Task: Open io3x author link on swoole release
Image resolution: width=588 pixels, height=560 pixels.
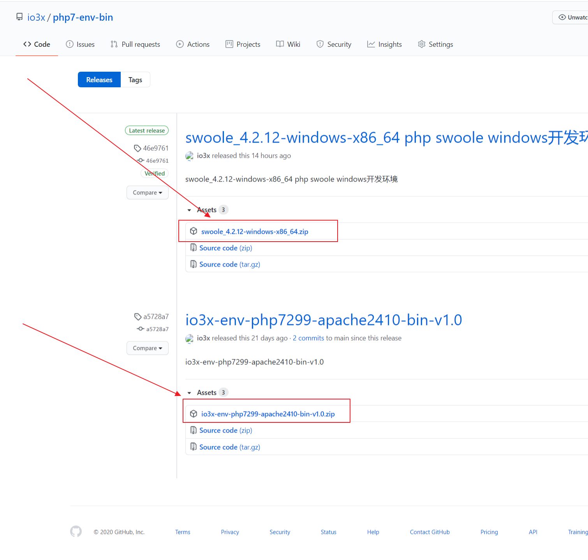Action: pos(203,156)
